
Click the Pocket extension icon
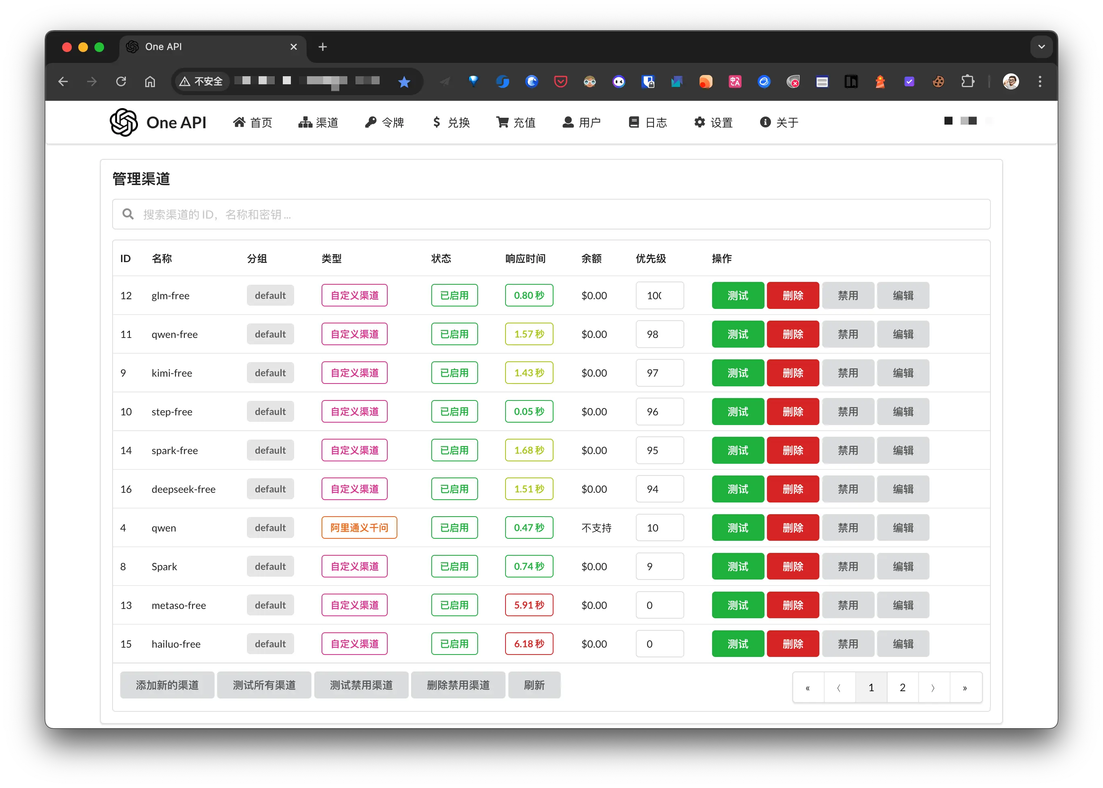pos(561,81)
